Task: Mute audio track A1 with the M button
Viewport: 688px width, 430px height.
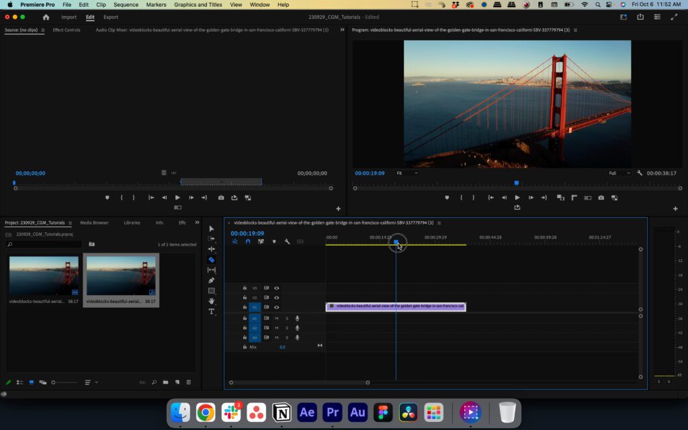Action: click(276, 318)
